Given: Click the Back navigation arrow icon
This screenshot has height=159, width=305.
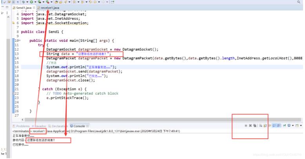Looking at the screenshot, I should [x=95, y=2].
